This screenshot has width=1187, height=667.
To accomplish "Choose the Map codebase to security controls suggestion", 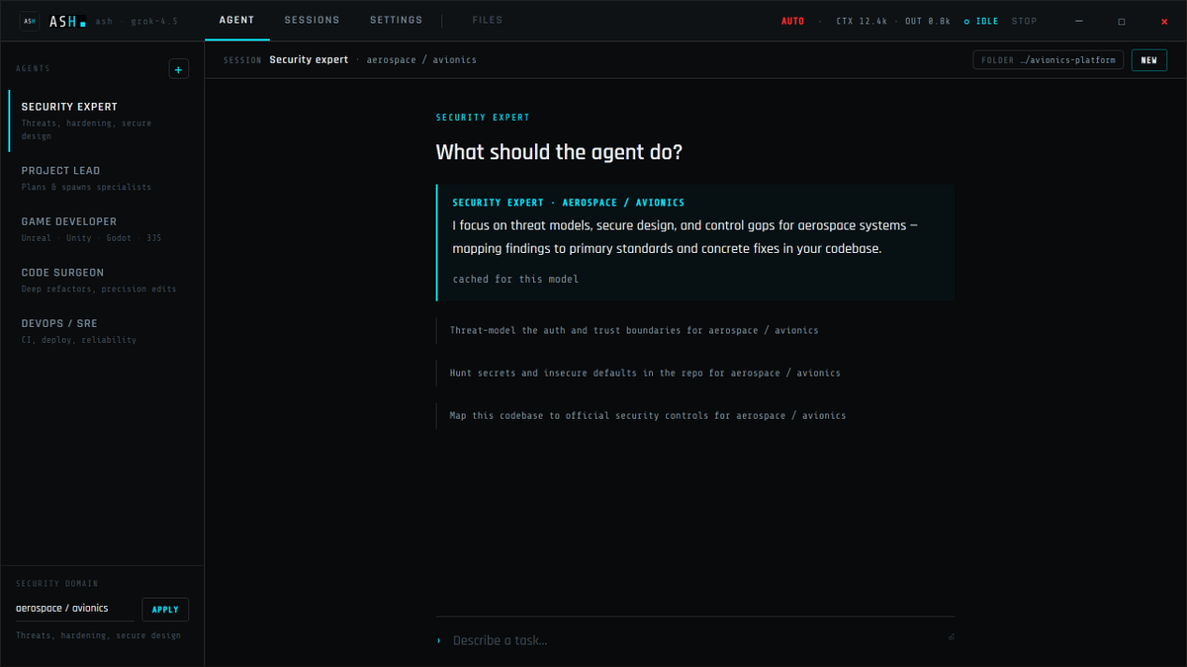I will pos(694,416).
